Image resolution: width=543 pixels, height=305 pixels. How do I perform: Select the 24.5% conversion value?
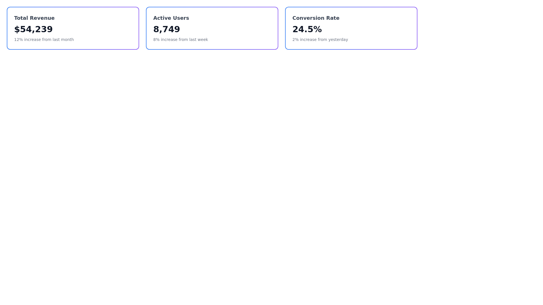click(x=307, y=29)
